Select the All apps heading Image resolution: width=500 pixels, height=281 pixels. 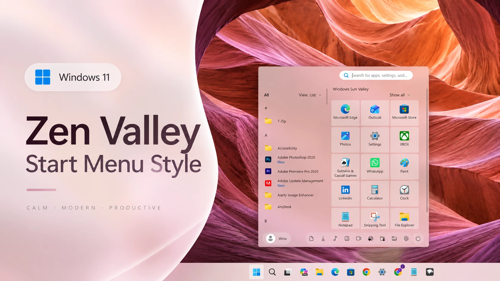(x=266, y=95)
